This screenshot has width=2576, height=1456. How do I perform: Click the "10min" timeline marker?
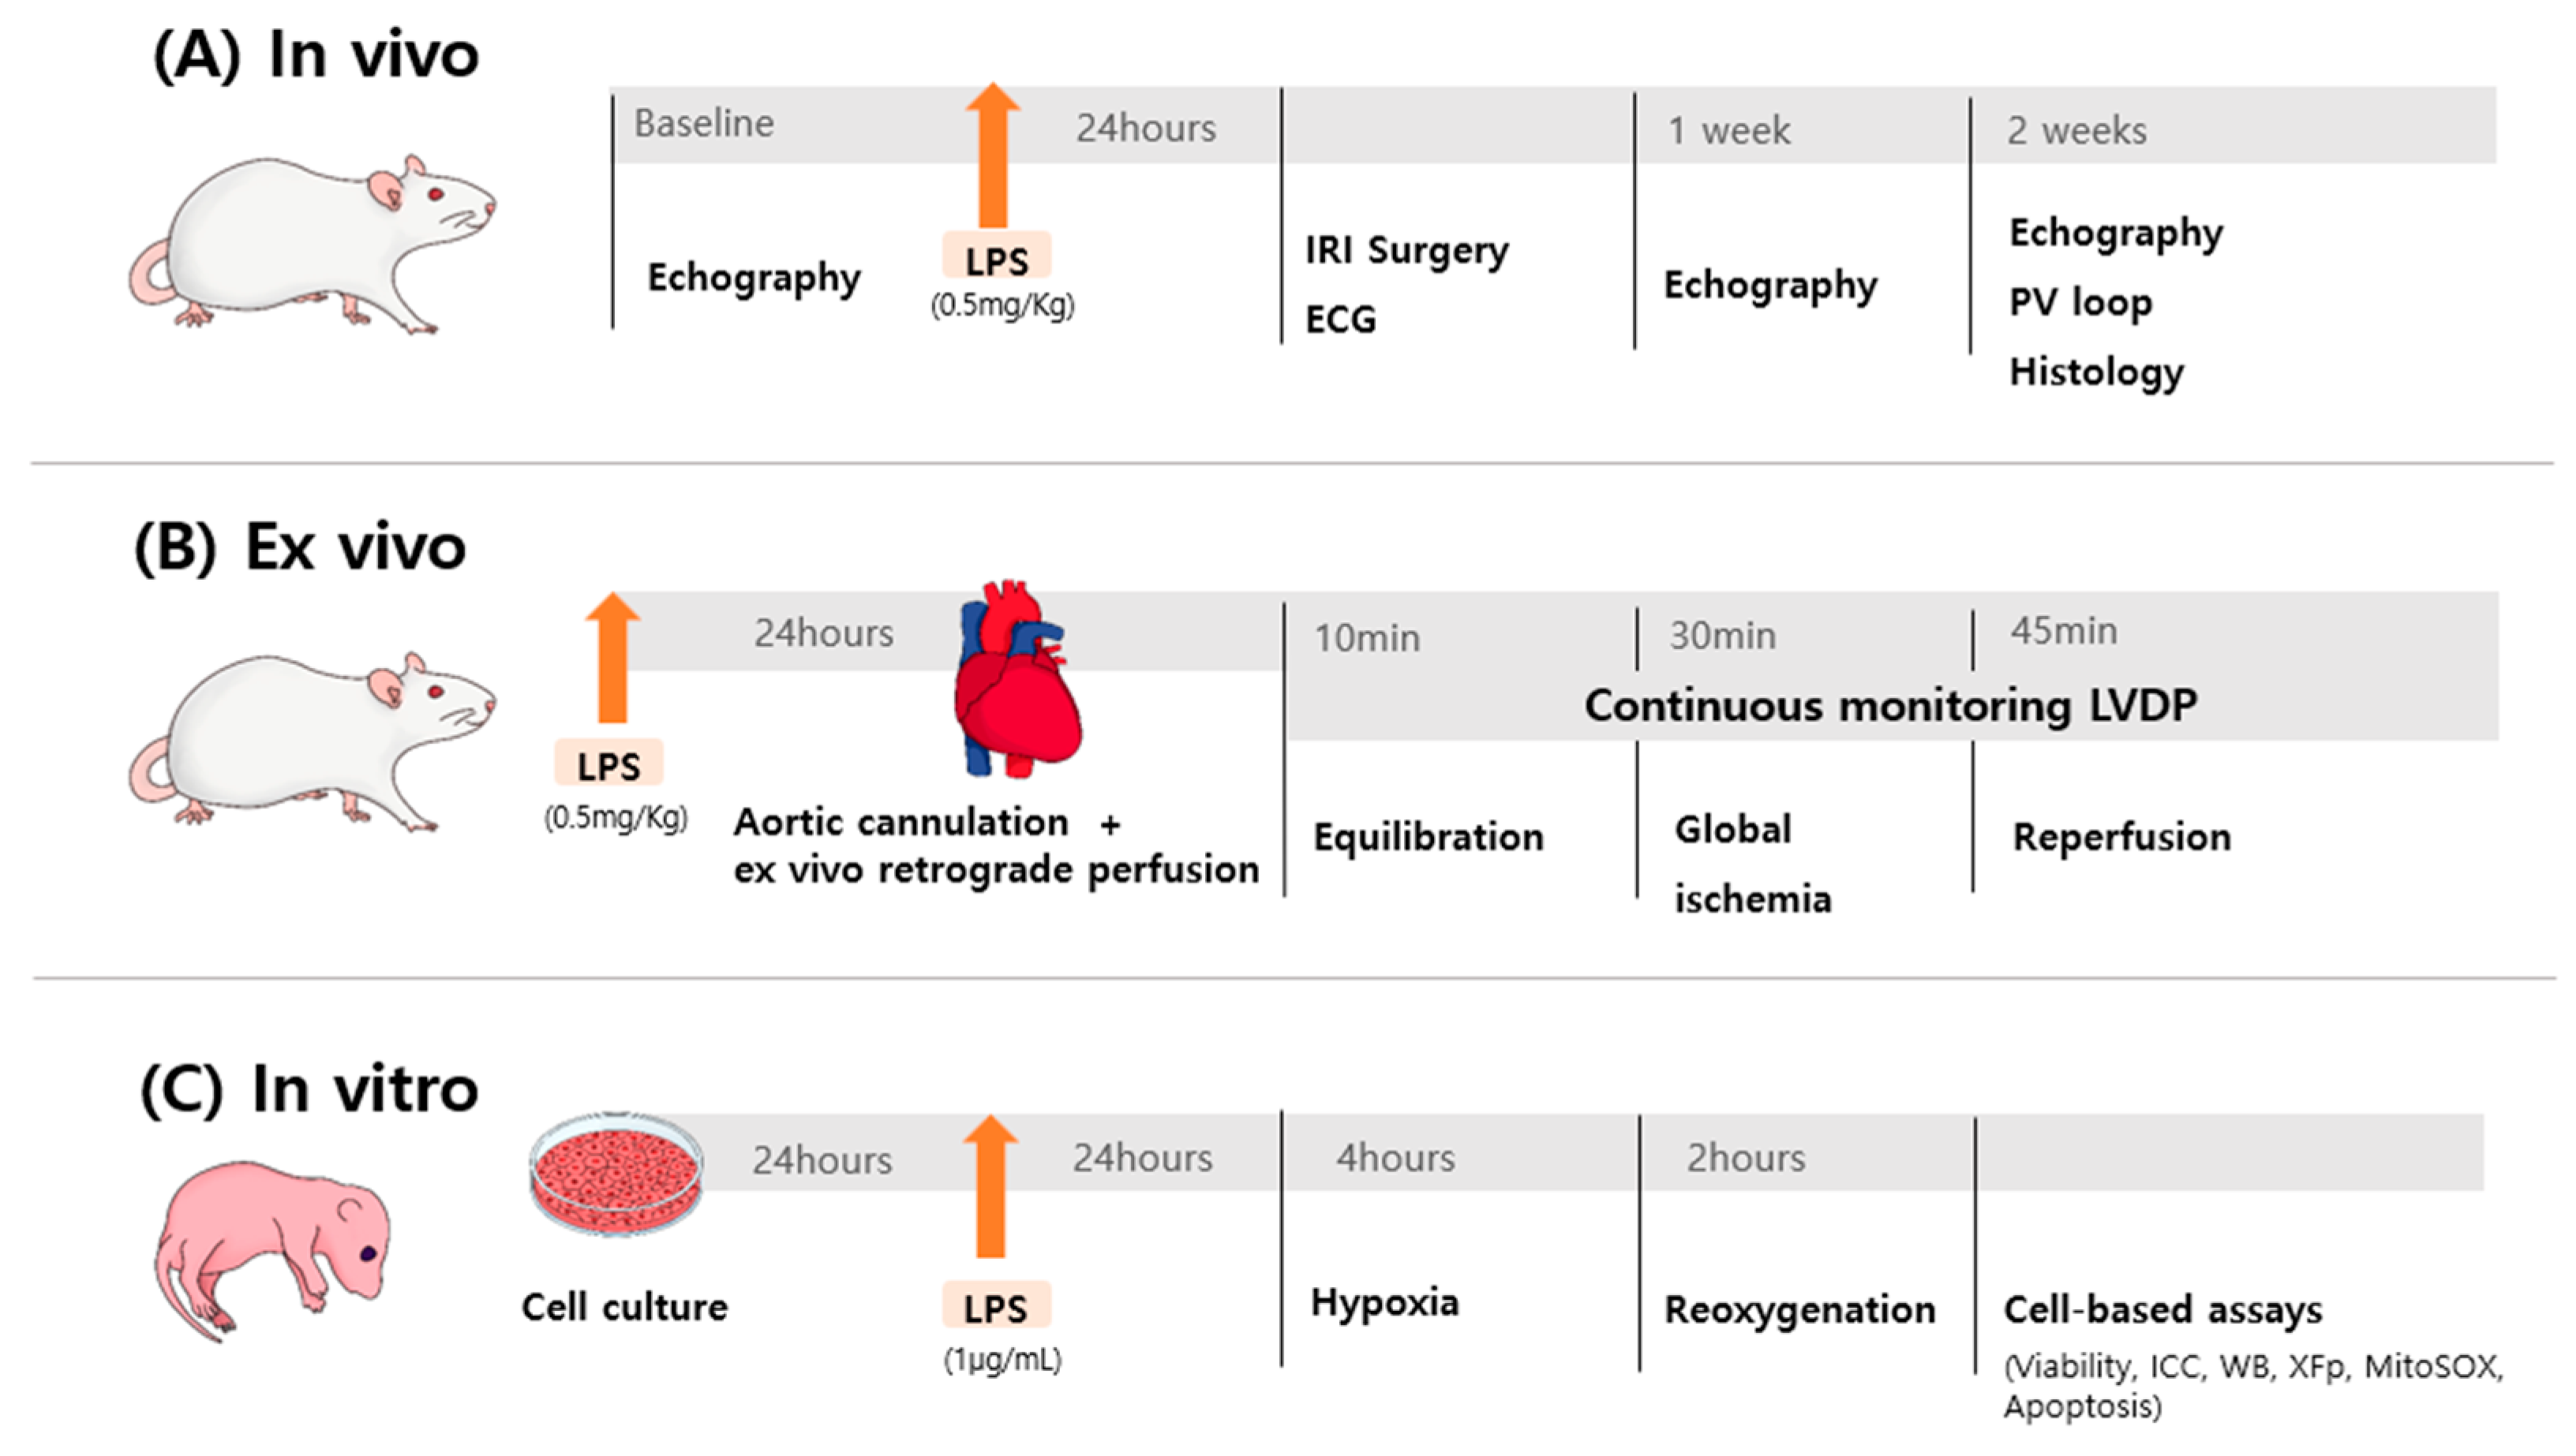(1367, 638)
